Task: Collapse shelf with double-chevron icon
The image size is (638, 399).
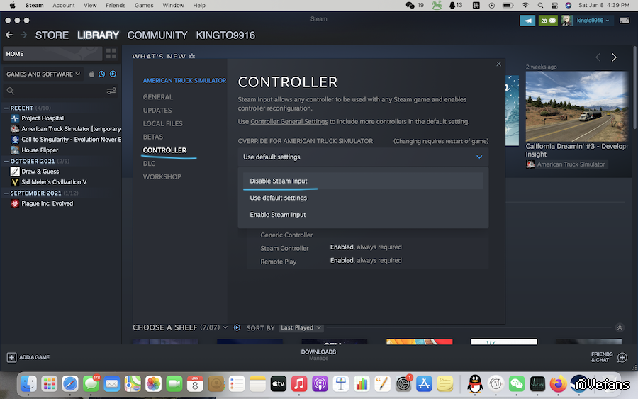Action: (620, 328)
